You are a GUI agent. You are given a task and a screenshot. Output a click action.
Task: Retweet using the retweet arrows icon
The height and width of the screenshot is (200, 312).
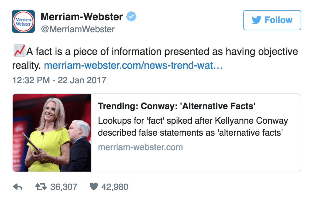41,187
